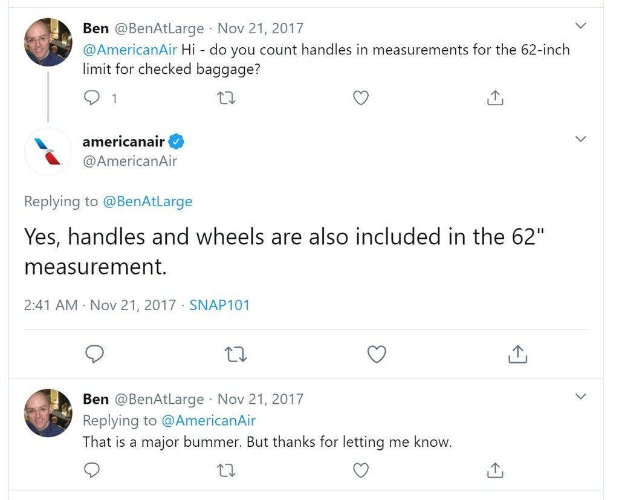Image resolution: width=619 pixels, height=500 pixels.
Task: Share the americanair tweet
Action: point(517,354)
